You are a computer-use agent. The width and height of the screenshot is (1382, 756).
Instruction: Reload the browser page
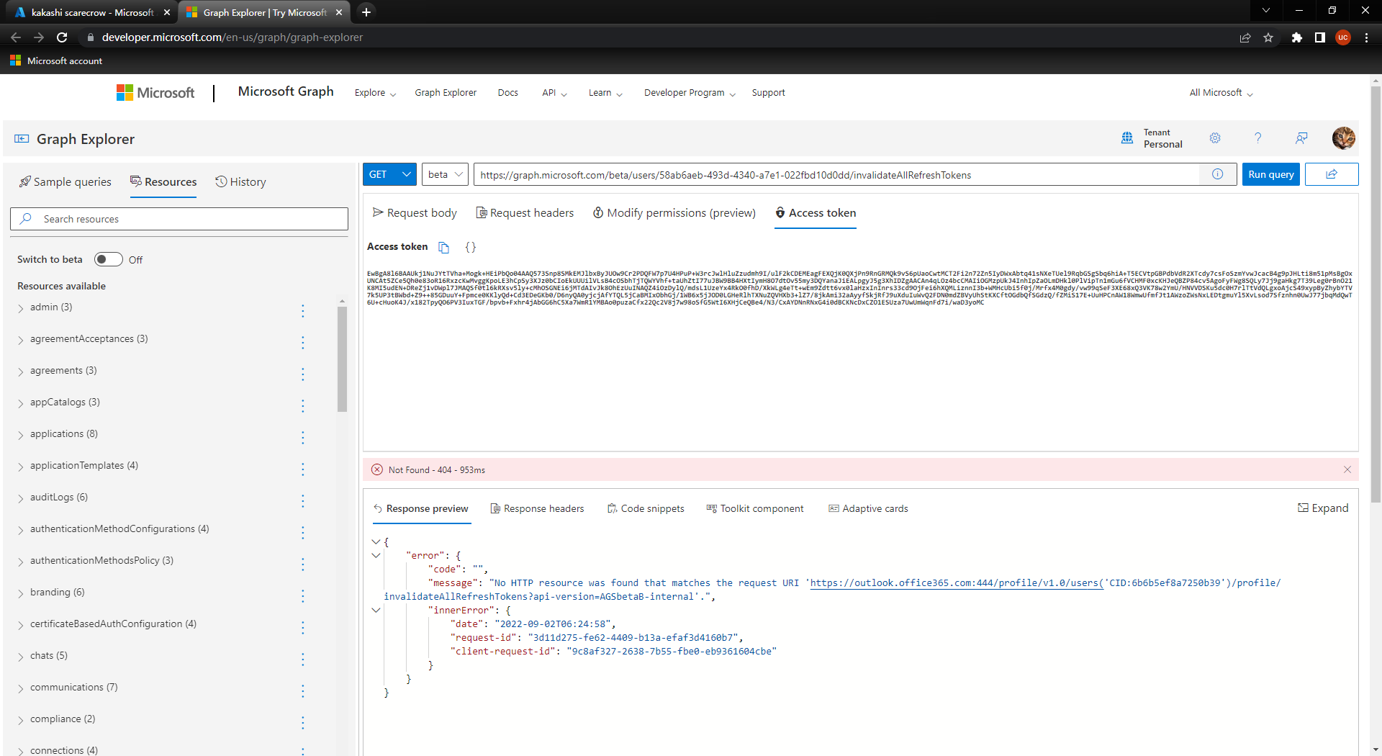tap(62, 37)
